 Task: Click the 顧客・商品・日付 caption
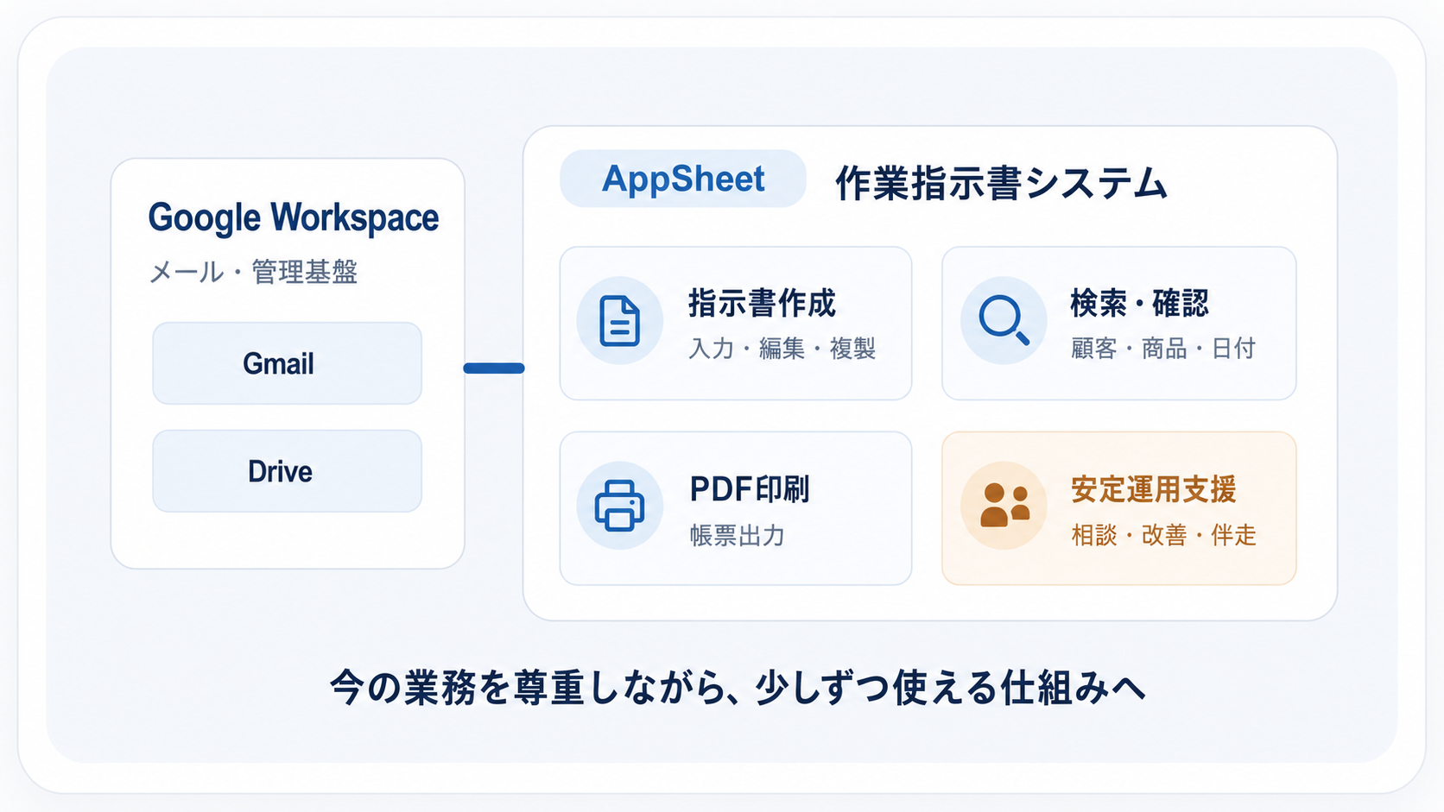coord(1162,349)
